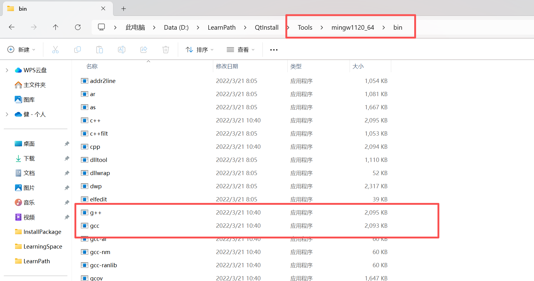534x281 pixels.
Task: Navigate to mingw1120_64 breadcrumb
Action: [x=353, y=28]
